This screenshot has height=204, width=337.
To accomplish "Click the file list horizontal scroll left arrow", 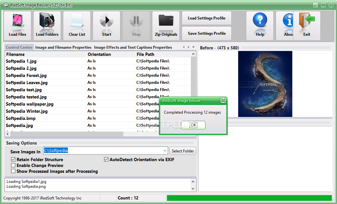I will pos(8,134).
